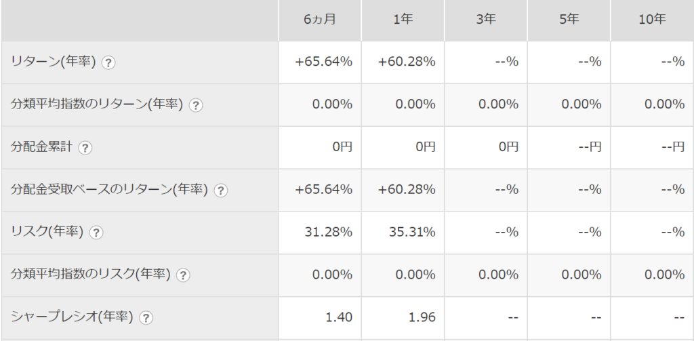The width and height of the screenshot is (694, 341).
Task: Click question mark beside 分配金累計
Action: point(85,148)
